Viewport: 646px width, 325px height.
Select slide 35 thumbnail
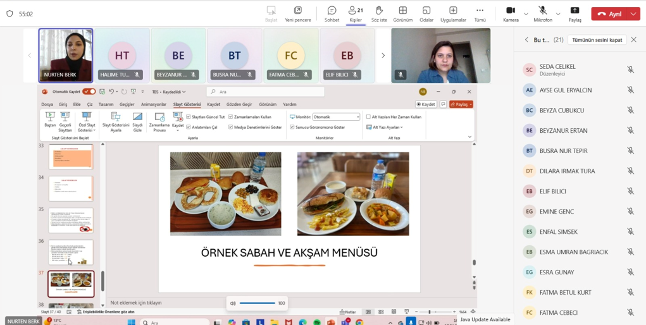(71, 221)
